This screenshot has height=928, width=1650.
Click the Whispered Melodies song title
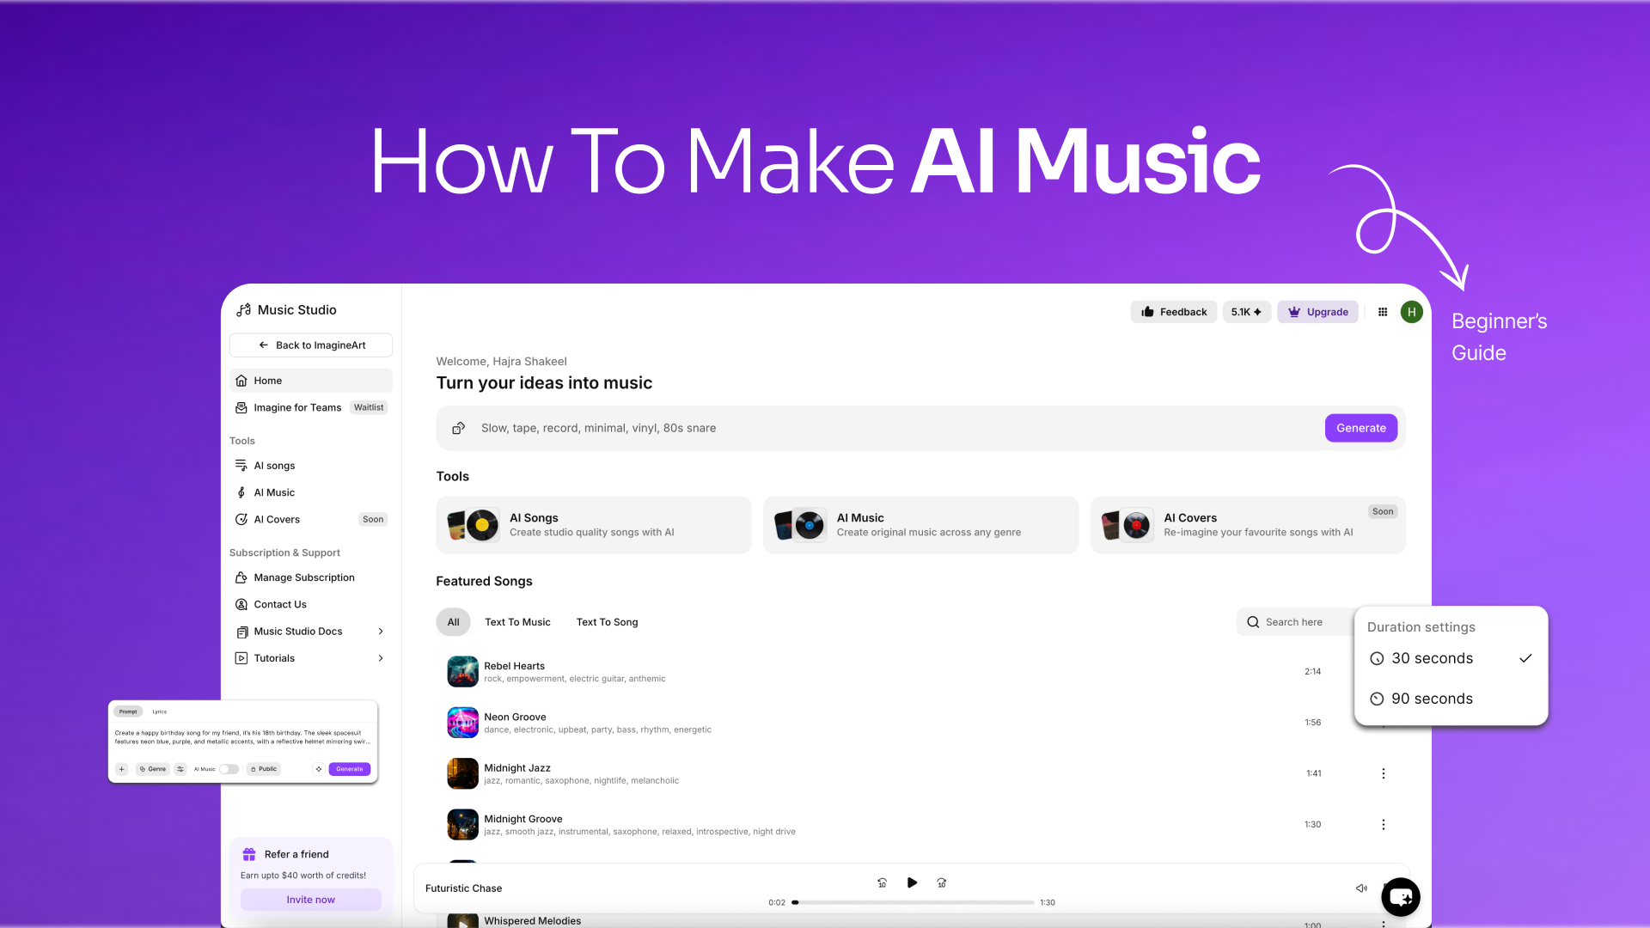(532, 921)
